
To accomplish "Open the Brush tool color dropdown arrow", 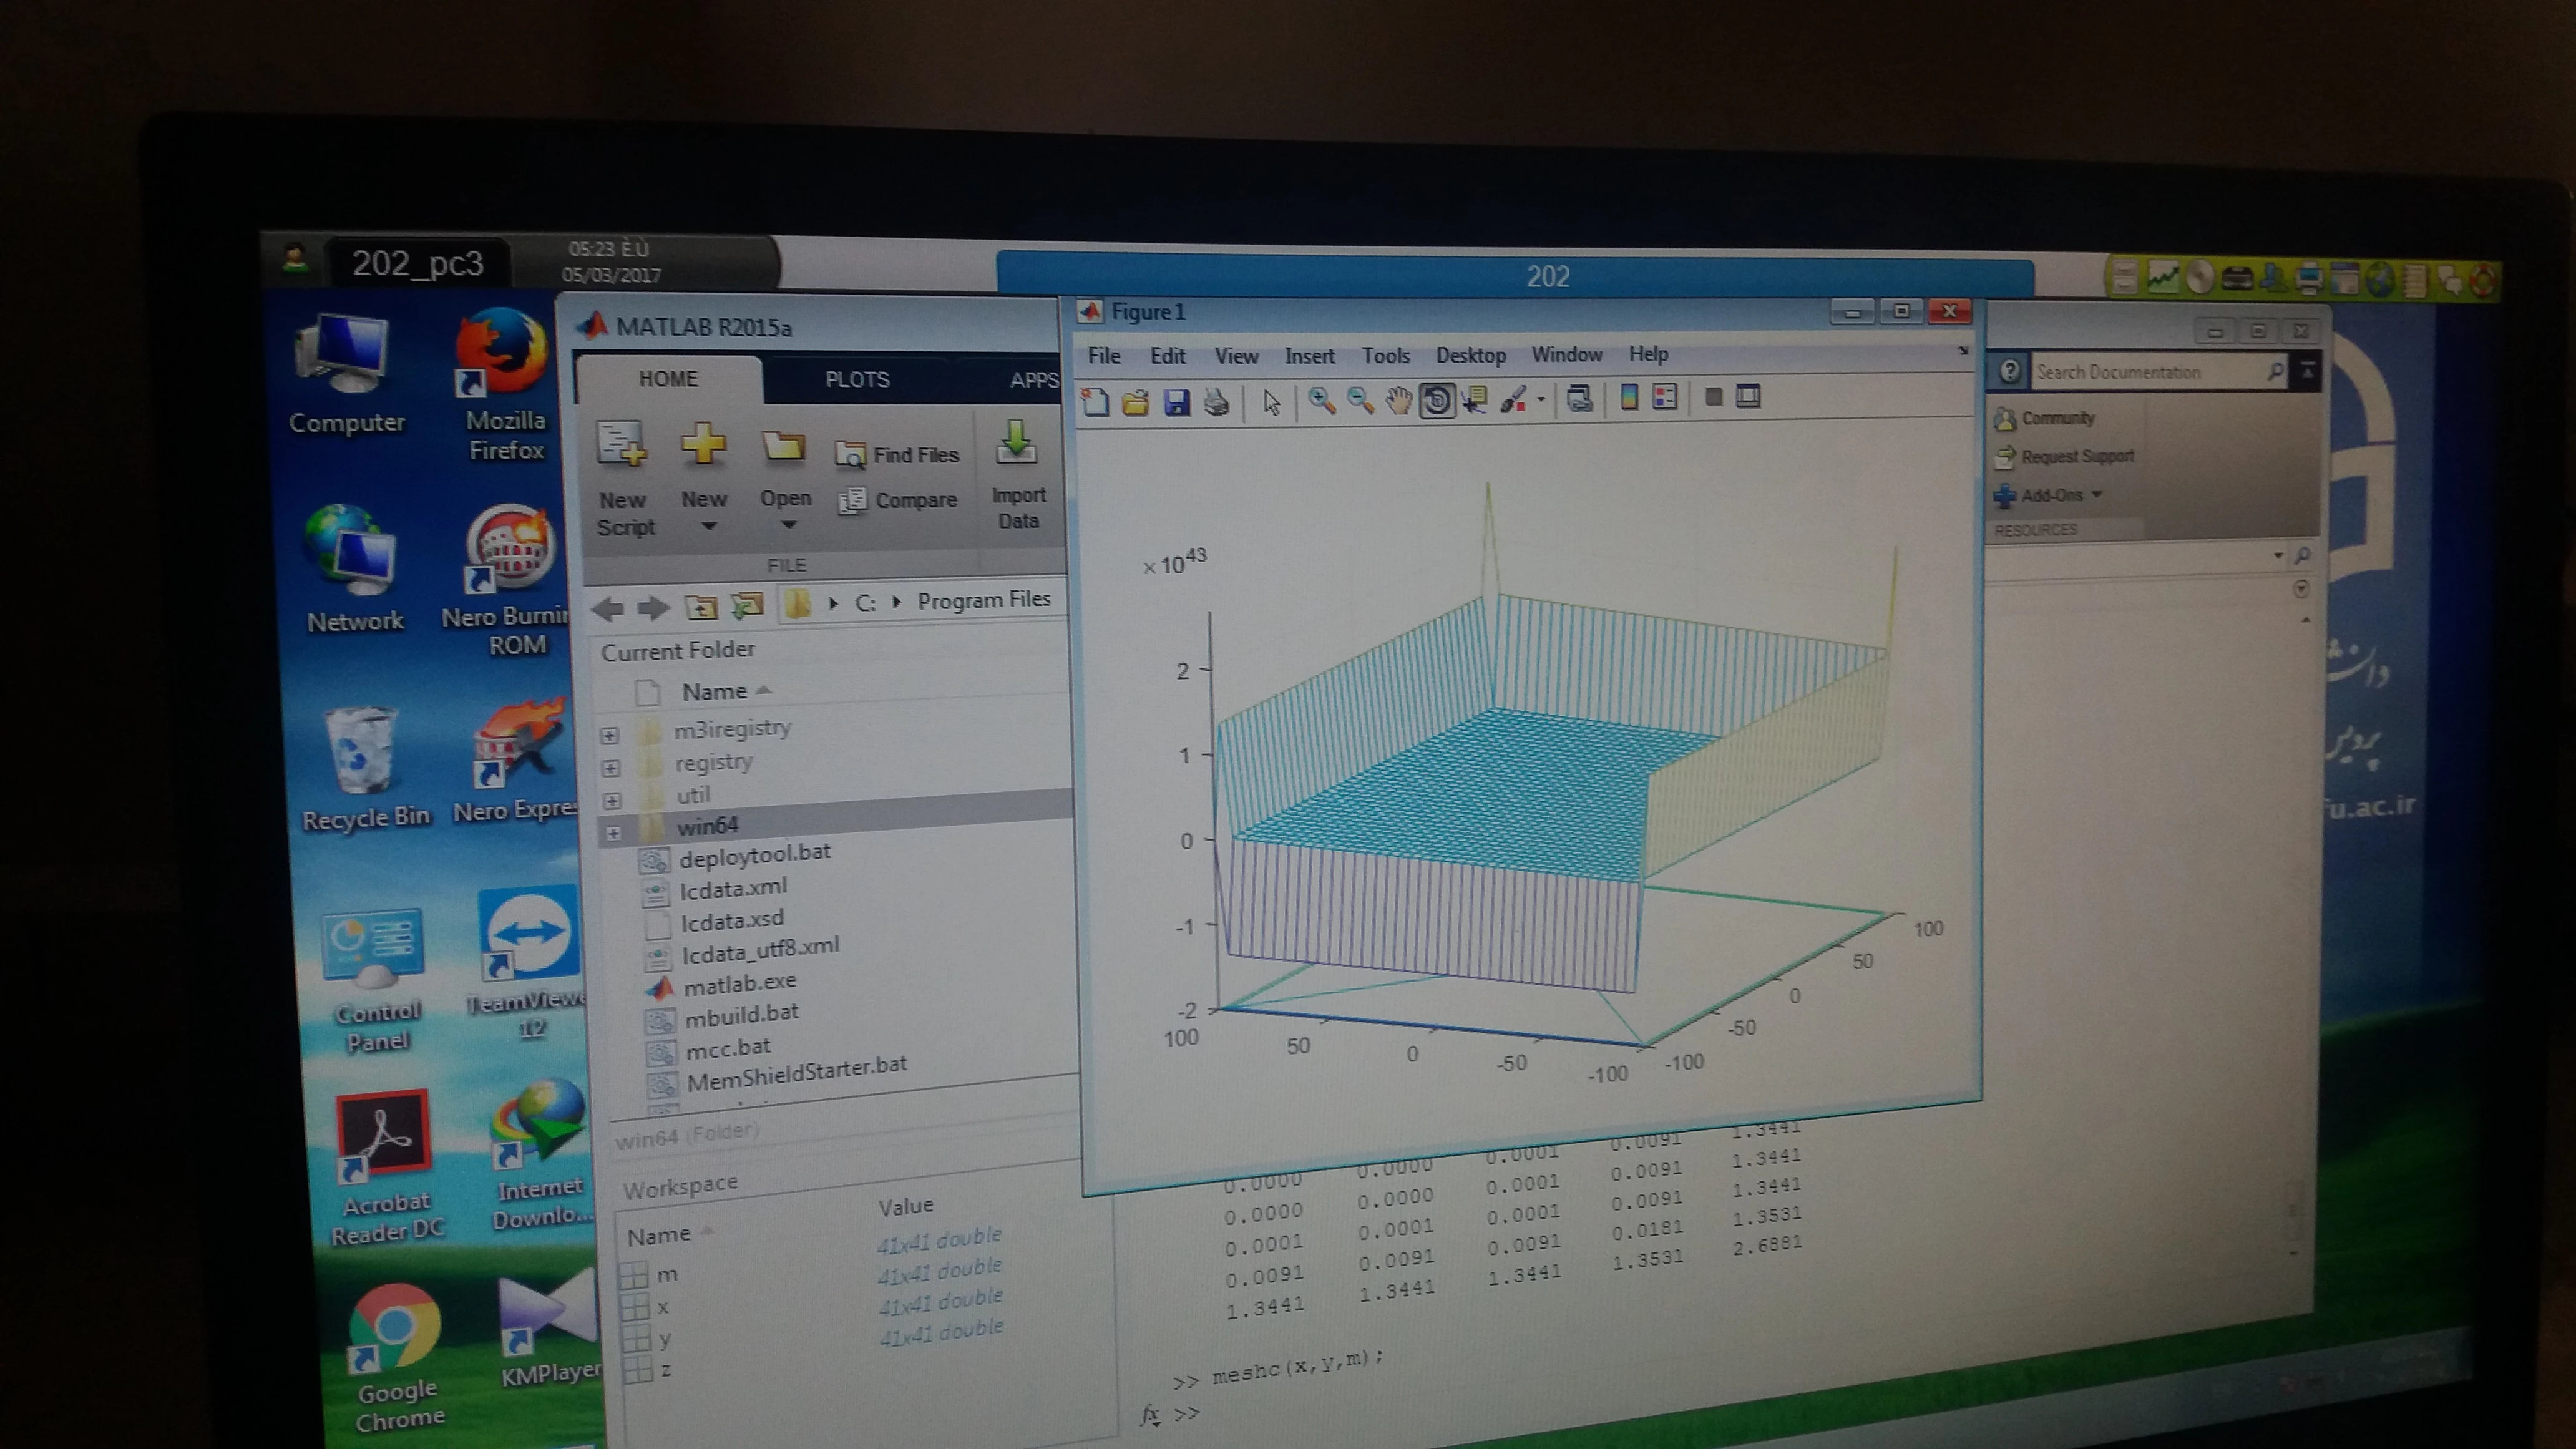I will tap(1541, 399).
